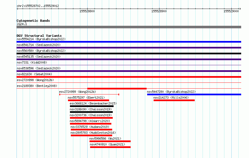Click the nsv5560580 (ByrskaBishop2022) label
The height and width of the screenshot is (158, 249).
(x=41, y=51)
